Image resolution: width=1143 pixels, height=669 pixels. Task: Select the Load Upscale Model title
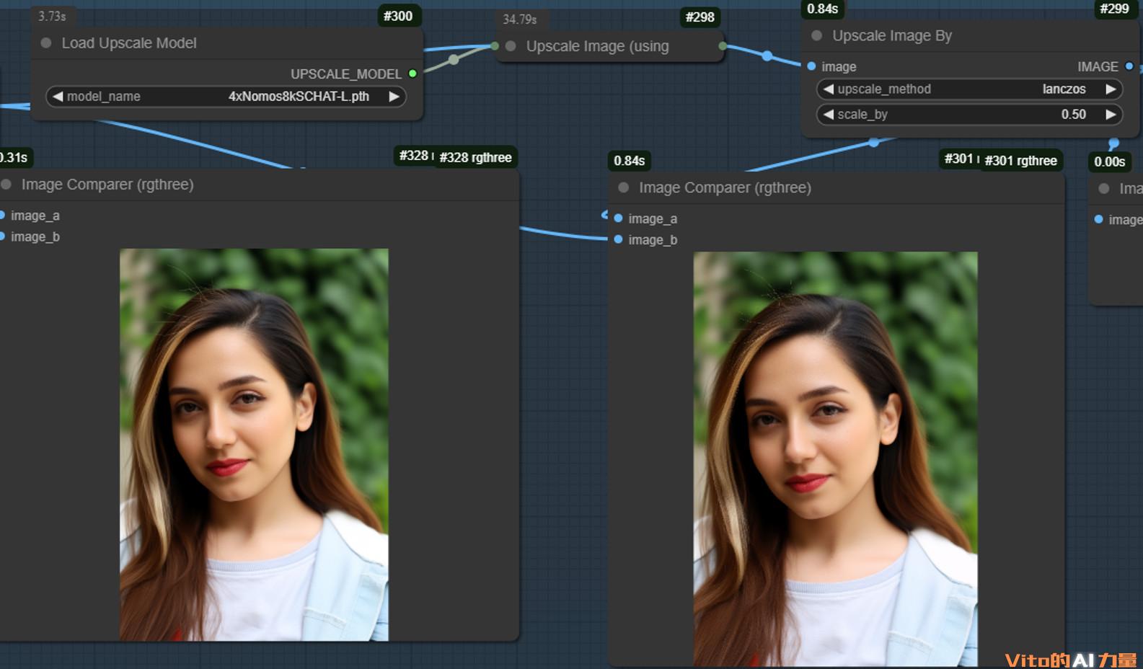tap(129, 43)
